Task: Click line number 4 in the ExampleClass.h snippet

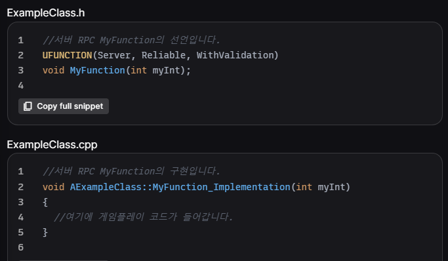Action: (x=21, y=85)
